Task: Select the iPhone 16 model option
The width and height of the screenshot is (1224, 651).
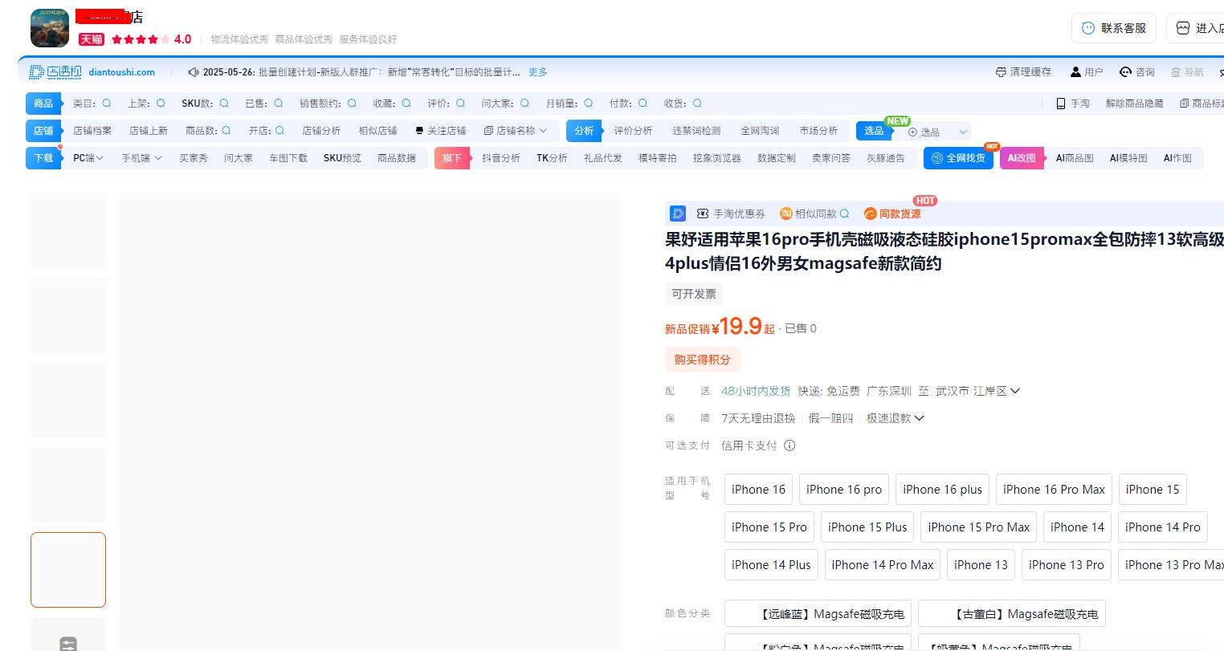Action: pyautogui.click(x=758, y=490)
